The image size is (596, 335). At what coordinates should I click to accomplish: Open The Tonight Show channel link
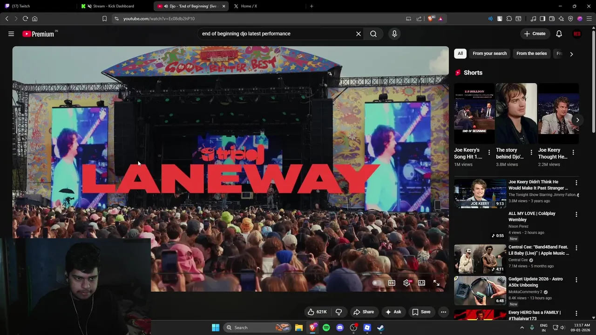pyautogui.click(x=542, y=195)
